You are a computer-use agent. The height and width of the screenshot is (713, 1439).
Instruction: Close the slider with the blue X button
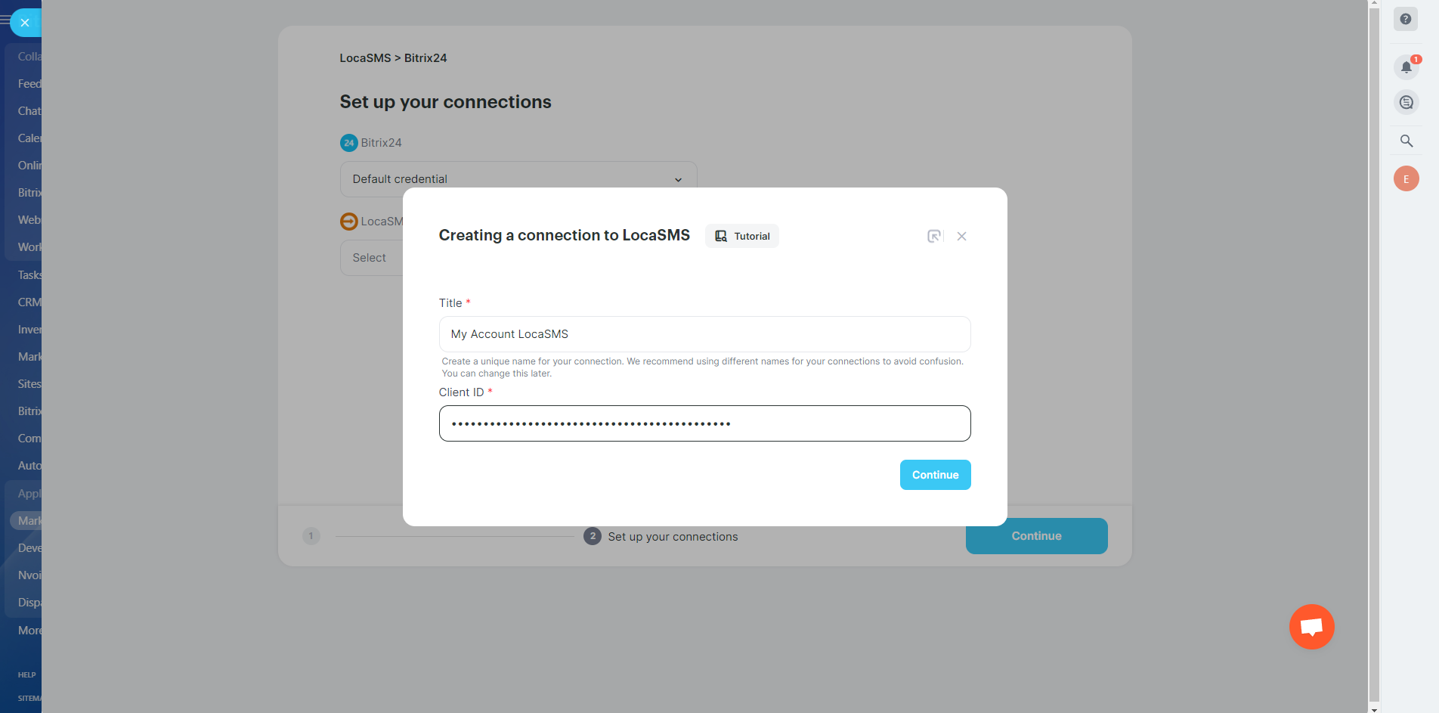tap(25, 23)
